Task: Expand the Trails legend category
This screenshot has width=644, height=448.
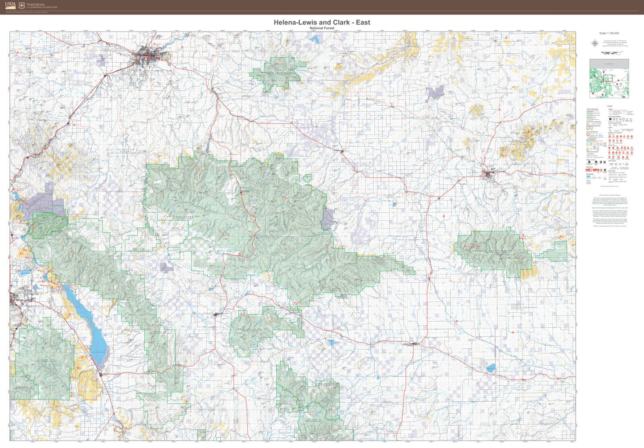Action: tap(609, 128)
